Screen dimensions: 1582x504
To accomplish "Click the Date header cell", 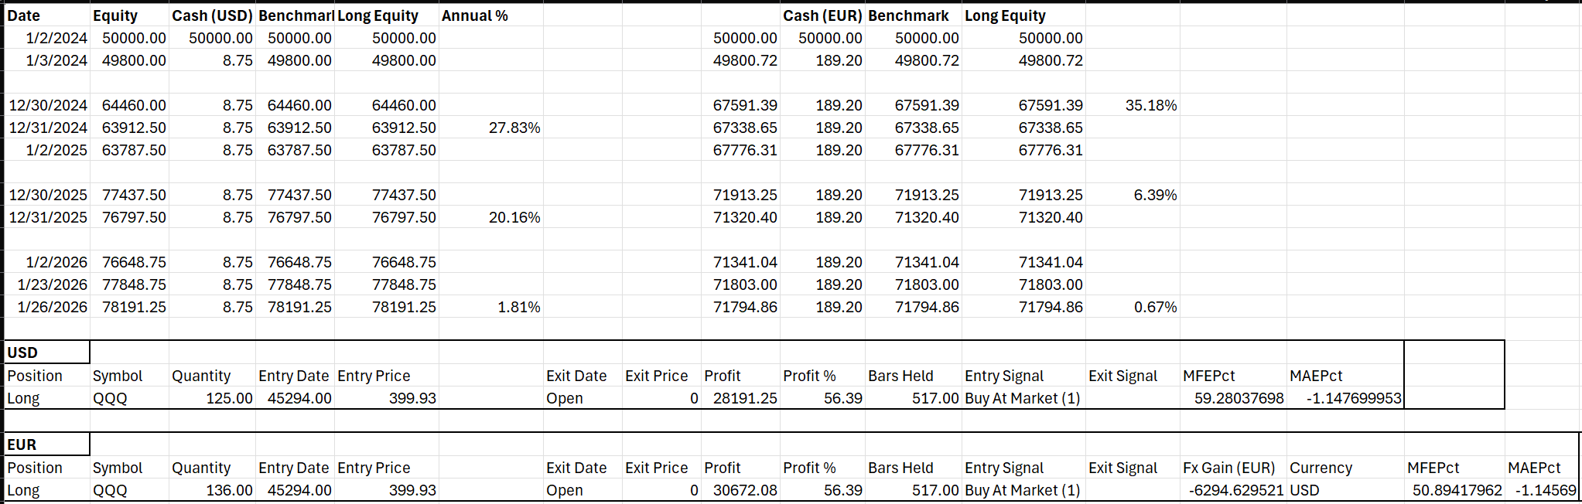I will tap(24, 15).
